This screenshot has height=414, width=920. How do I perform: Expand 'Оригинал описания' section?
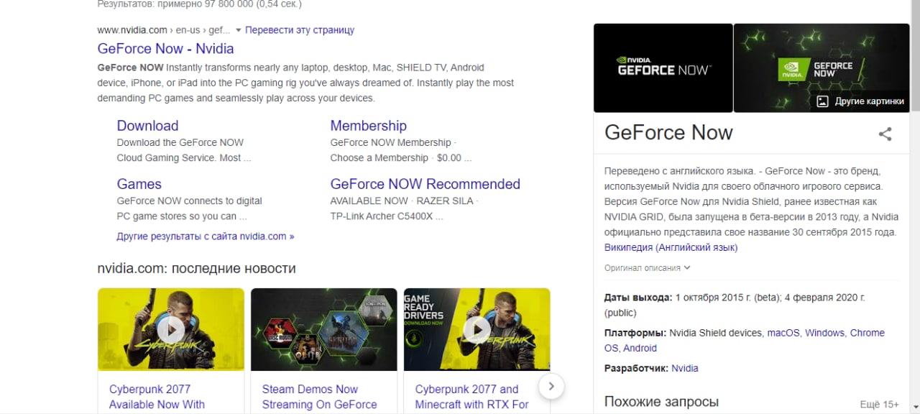[647, 267]
